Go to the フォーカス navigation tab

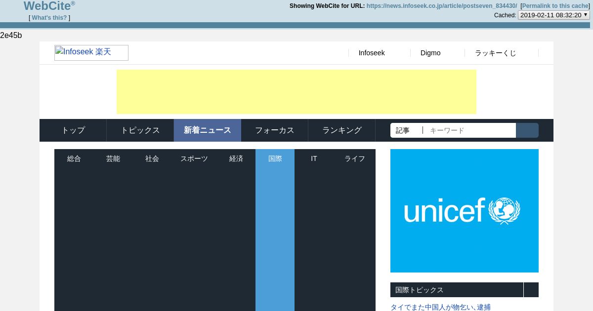[275, 130]
